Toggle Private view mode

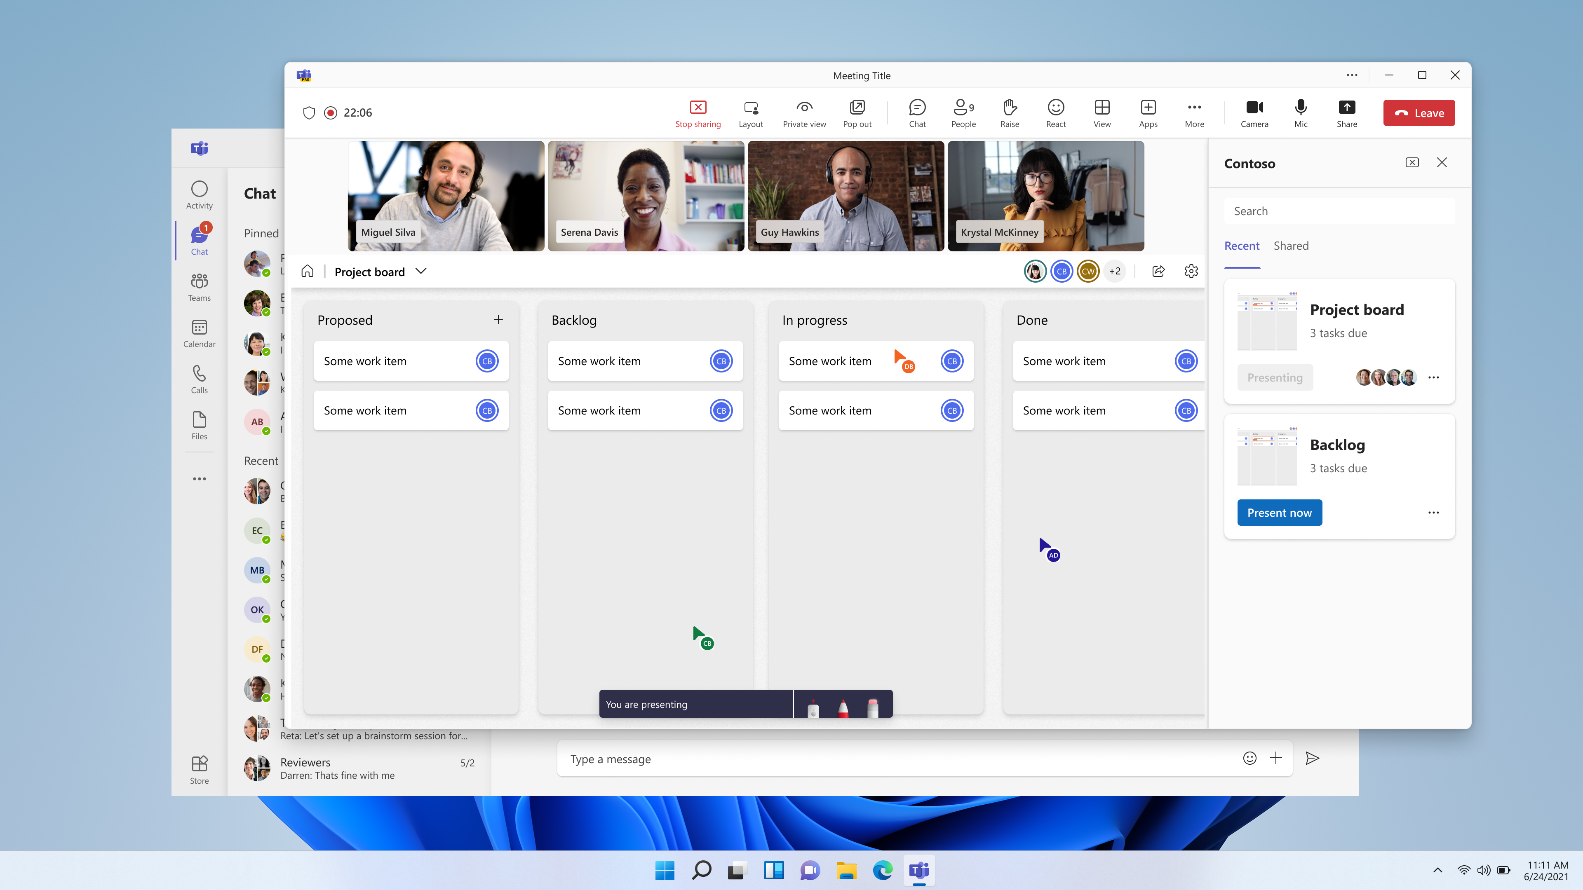point(806,112)
